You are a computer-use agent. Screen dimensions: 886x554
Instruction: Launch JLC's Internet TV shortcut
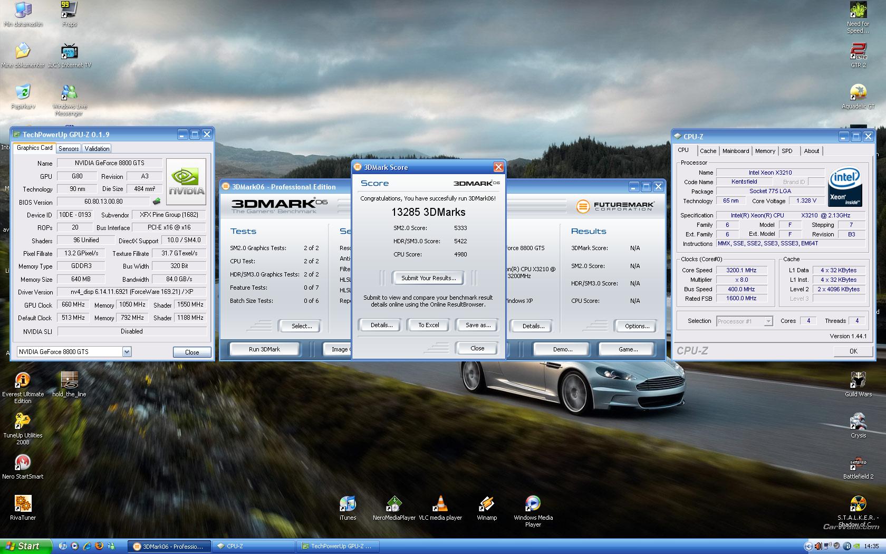click(69, 55)
